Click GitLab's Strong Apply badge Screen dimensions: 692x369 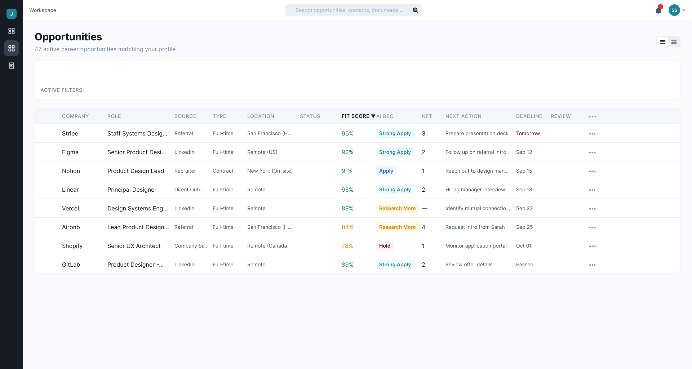click(x=395, y=264)
